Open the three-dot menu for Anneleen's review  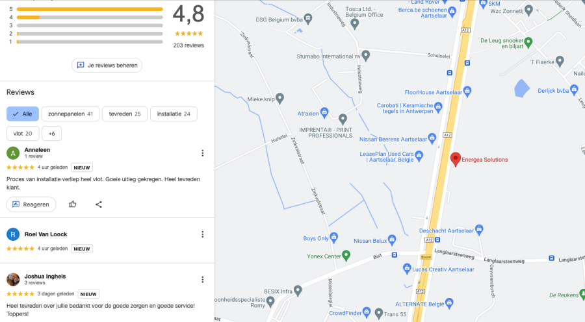(203, 153)
